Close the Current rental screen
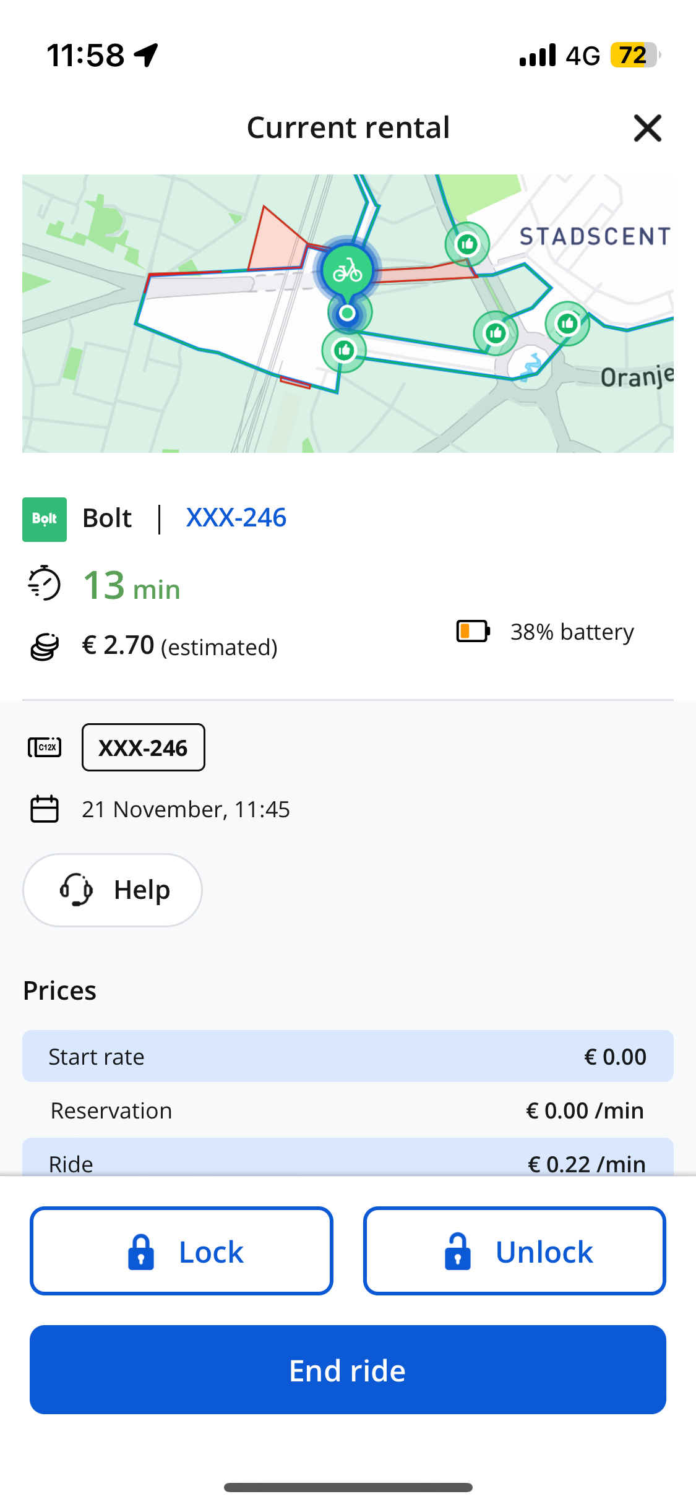Image resolution: width=696 pixels, height=1507 pixels. [x=648, y=128]
